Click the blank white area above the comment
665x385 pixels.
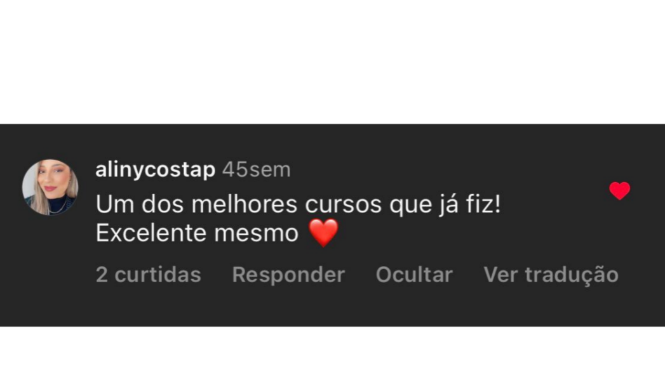pyautogui.click(x=333, y=62)
